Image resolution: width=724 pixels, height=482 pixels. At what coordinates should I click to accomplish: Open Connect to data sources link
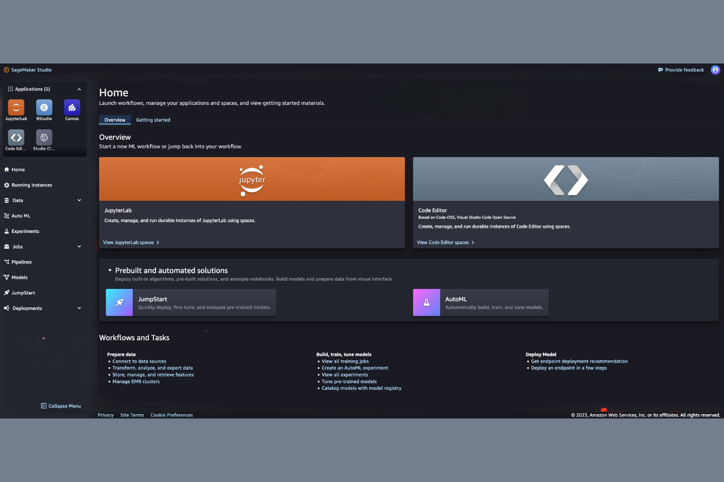(139, 361)
